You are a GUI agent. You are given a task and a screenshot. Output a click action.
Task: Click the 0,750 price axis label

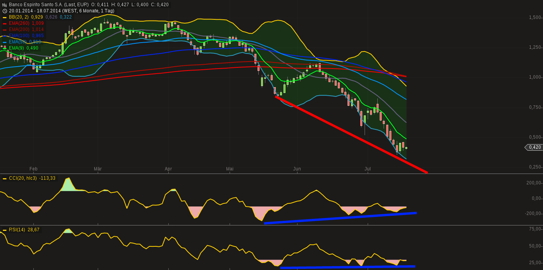coord(535,107)
